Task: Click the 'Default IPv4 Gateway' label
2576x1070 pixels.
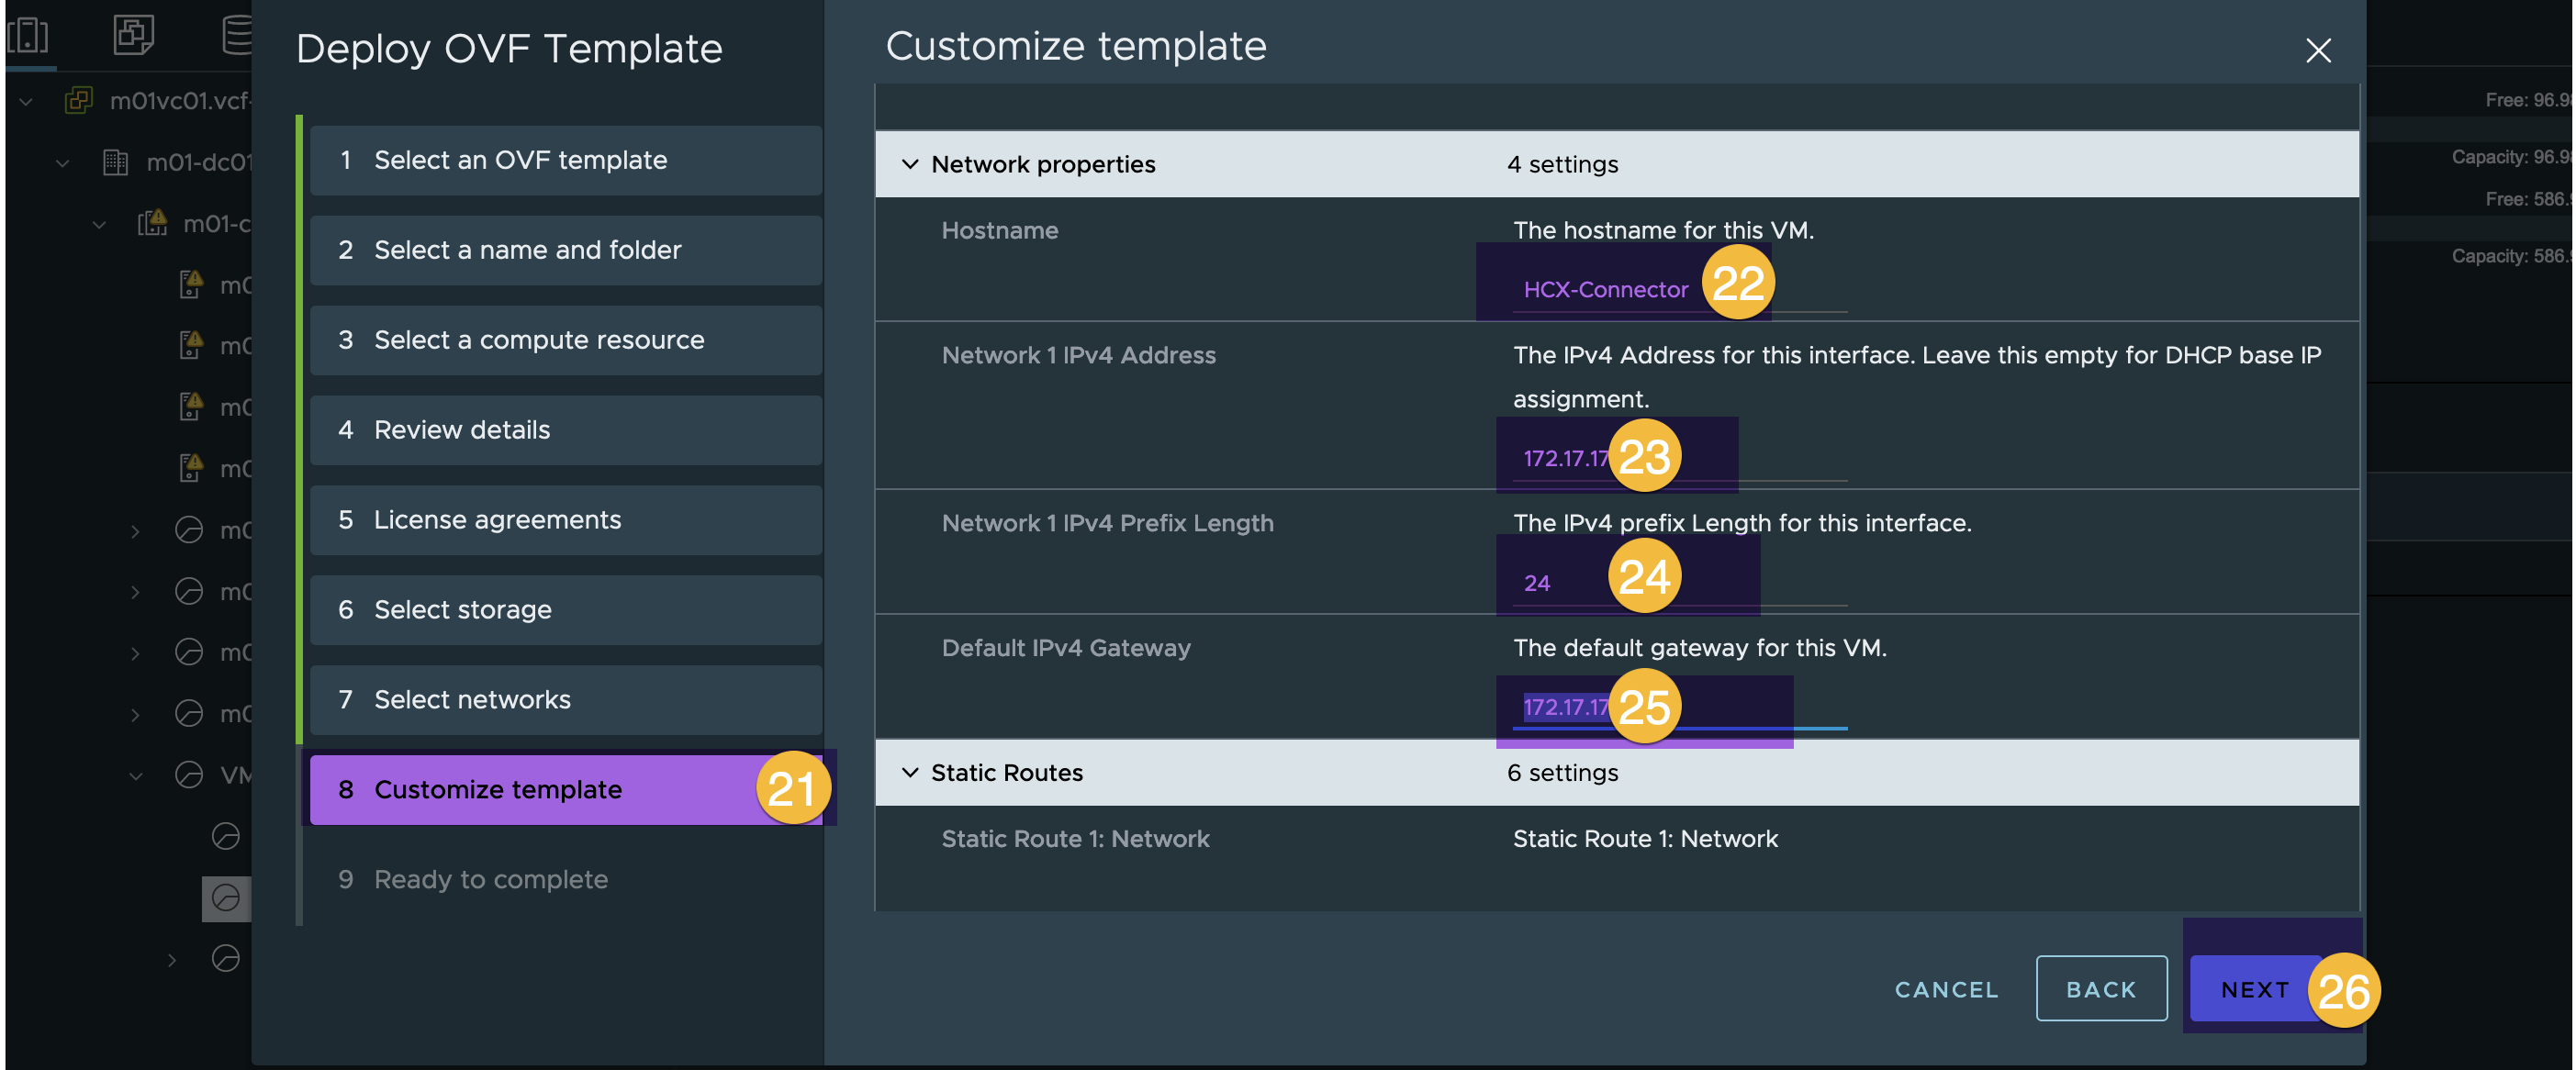Action: pos(1066,648)
